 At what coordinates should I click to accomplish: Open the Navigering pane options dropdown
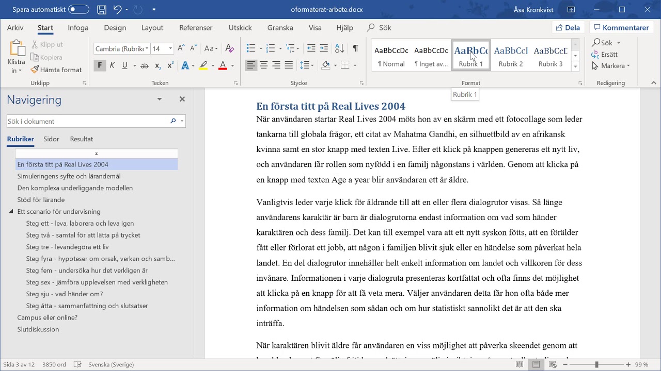[x=160, y=99]
